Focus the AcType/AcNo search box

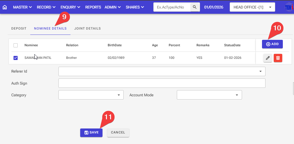point(172,7)
